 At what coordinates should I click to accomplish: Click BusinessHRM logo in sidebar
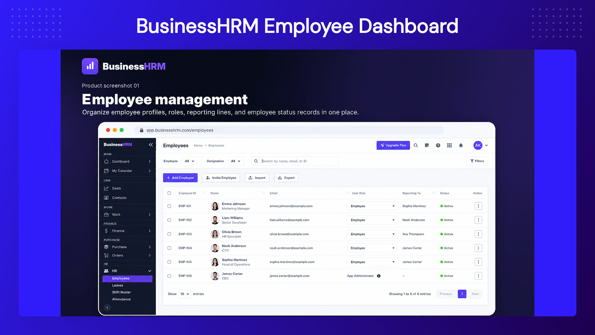coord(118,145)
